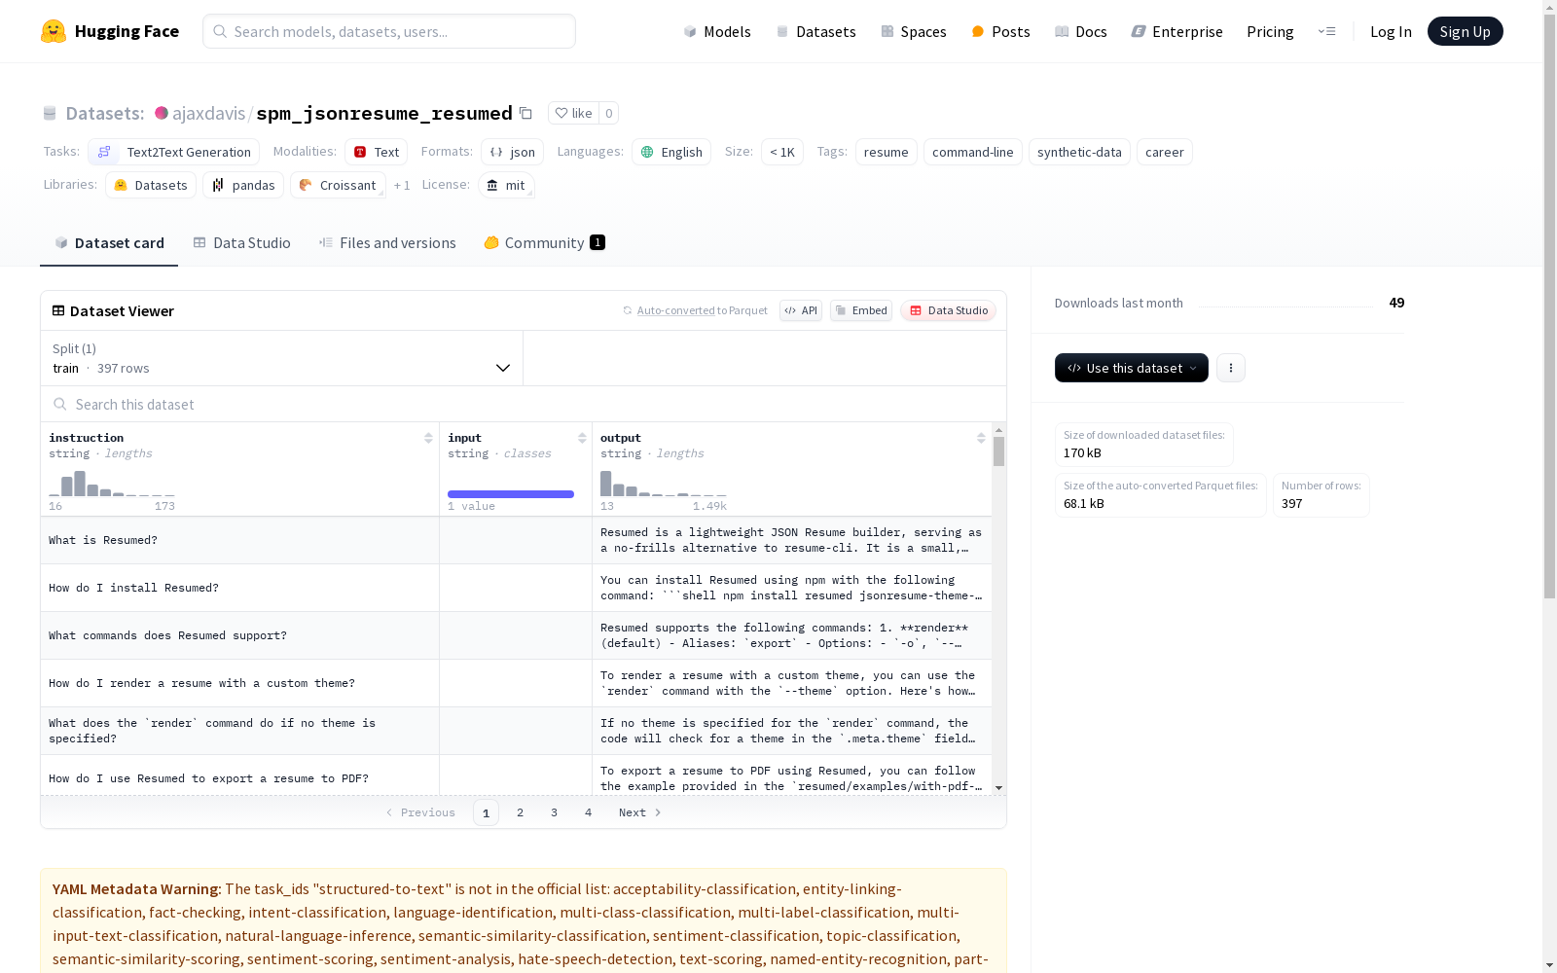The height and width of the screenshot is (973, 1557).
Task: Select the pandas library tag
Action: tap(243, 185)
